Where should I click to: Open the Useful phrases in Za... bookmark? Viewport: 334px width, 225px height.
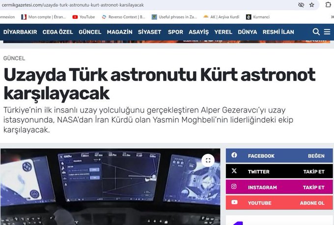pos(174,17)
